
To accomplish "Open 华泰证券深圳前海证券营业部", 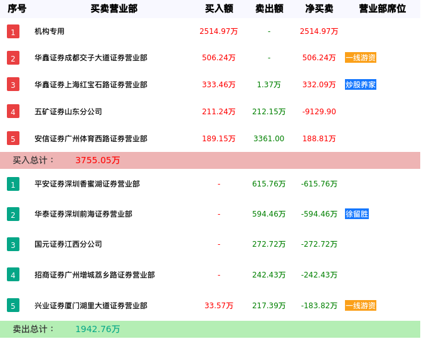I will coord(83,214).
